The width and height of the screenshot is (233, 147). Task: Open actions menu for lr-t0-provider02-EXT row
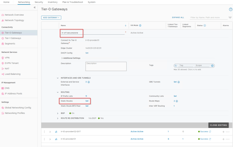click(44, 131)
